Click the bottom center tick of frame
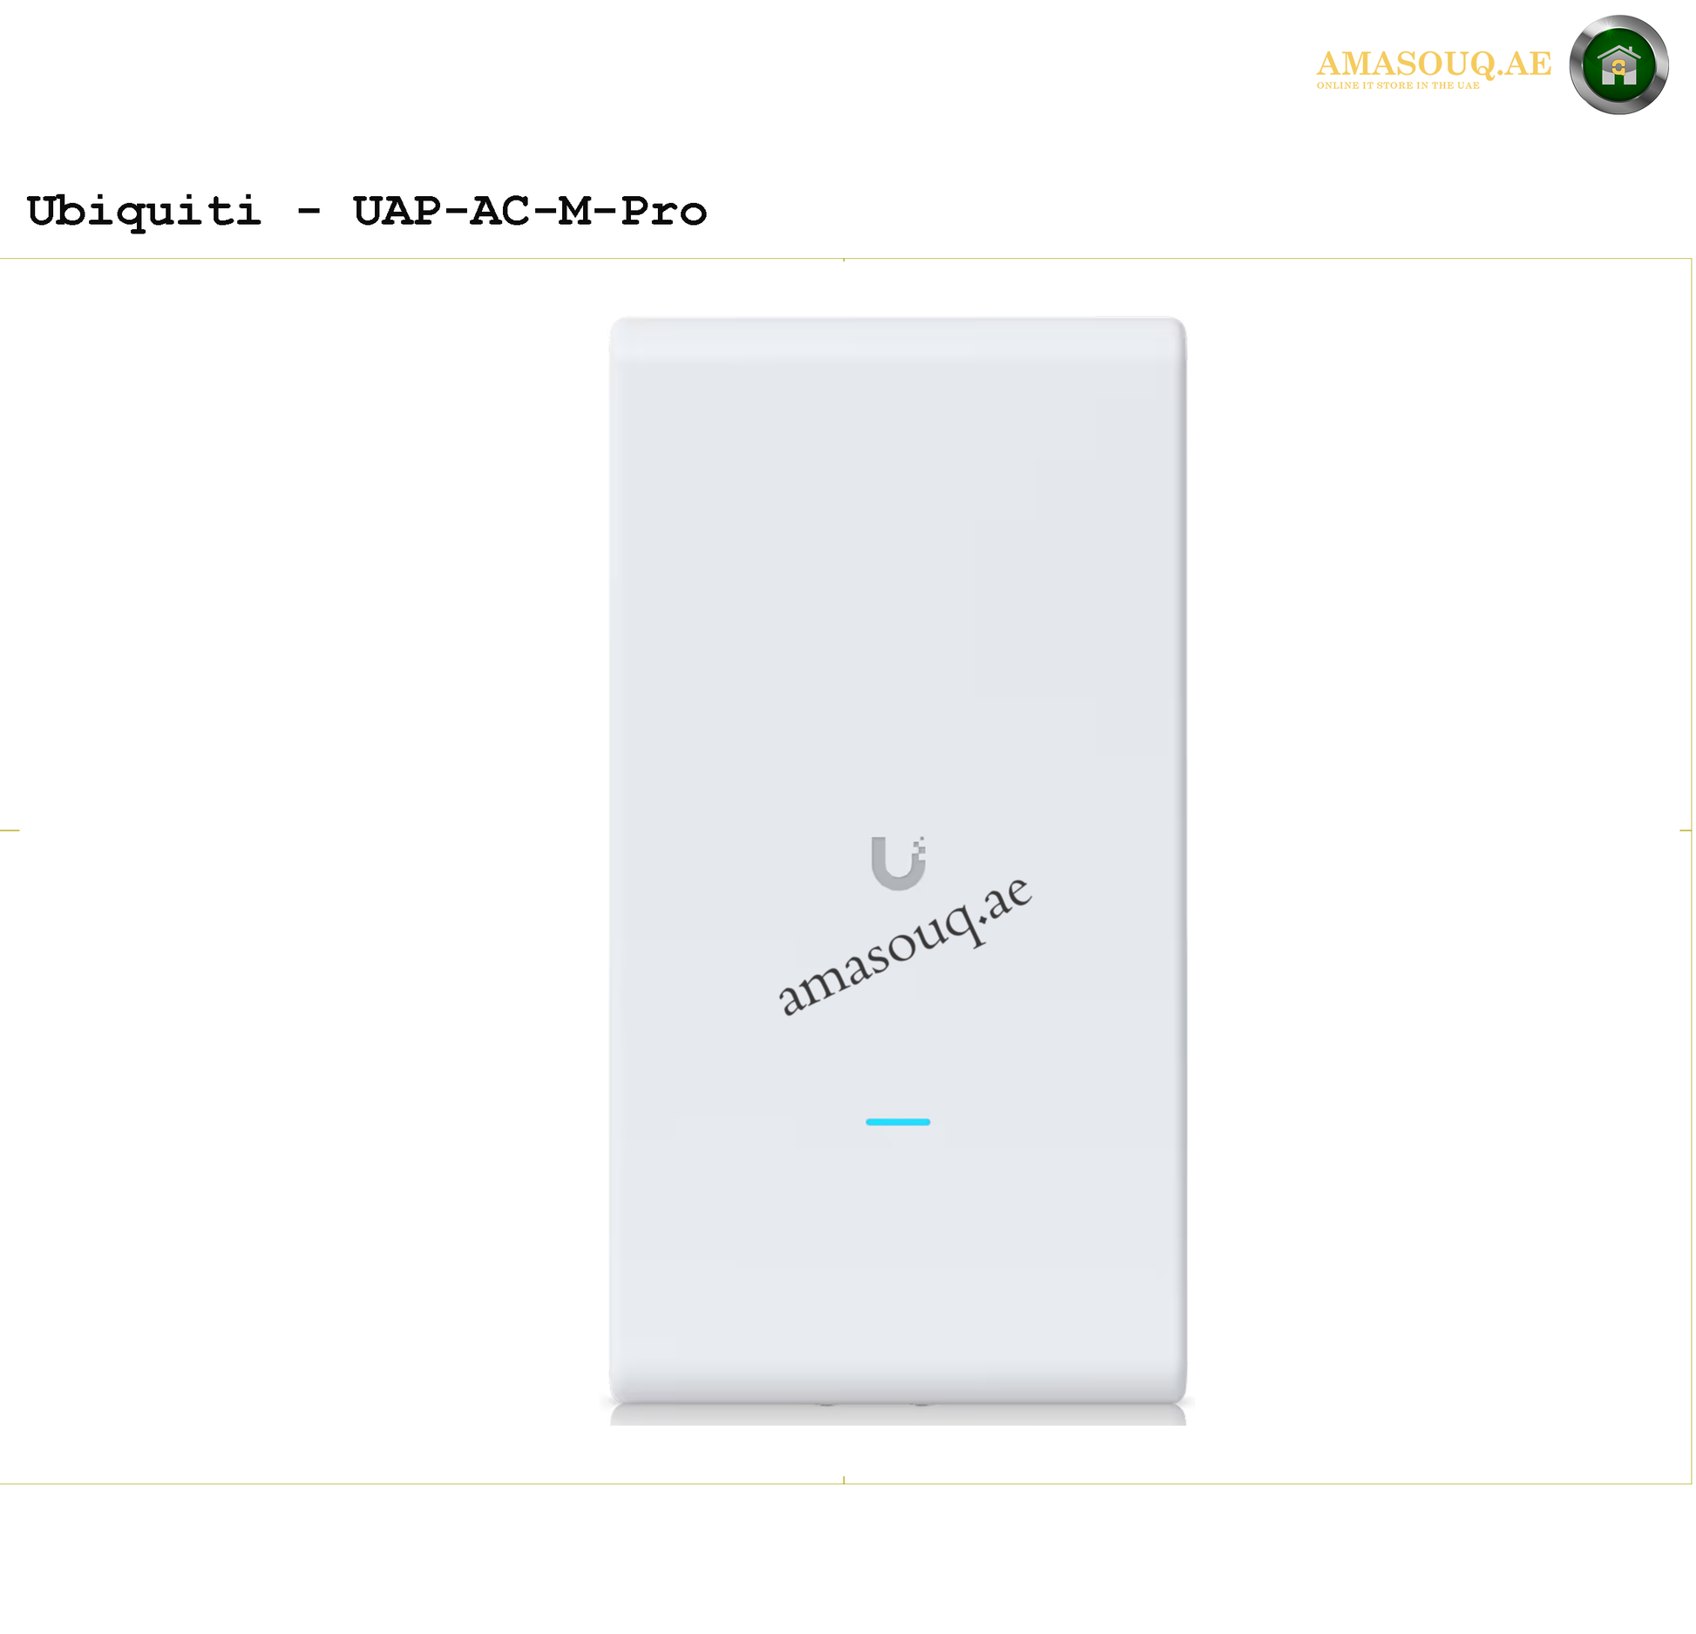Viewport: 1696px width, 1634px height. tap(844, 1480)
